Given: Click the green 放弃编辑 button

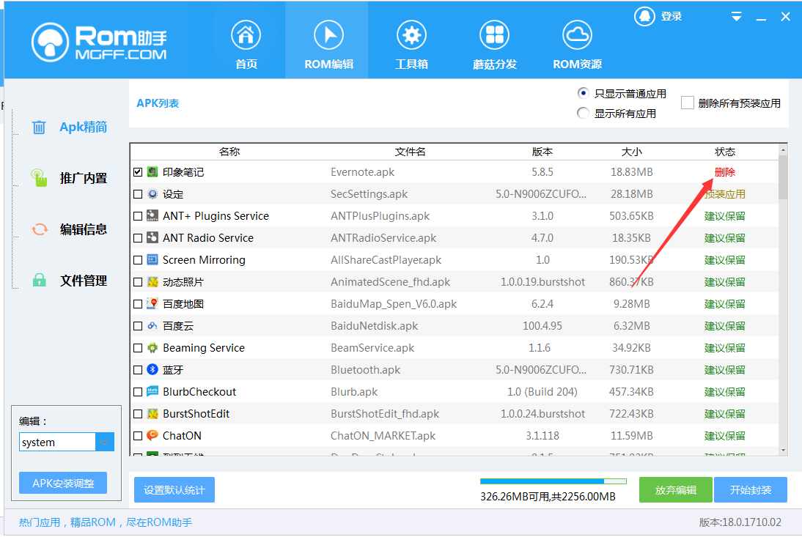Looking at the screenshot, I should click(x=676, y=490).
